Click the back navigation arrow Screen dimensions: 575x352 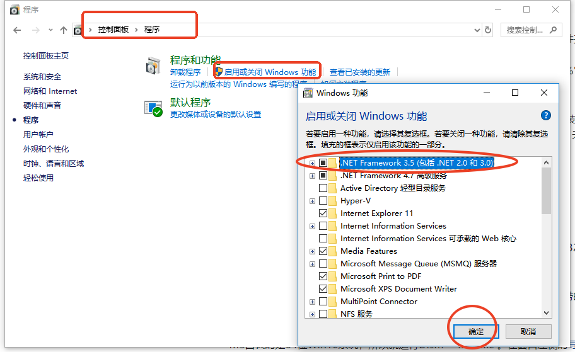pos(18,30)
